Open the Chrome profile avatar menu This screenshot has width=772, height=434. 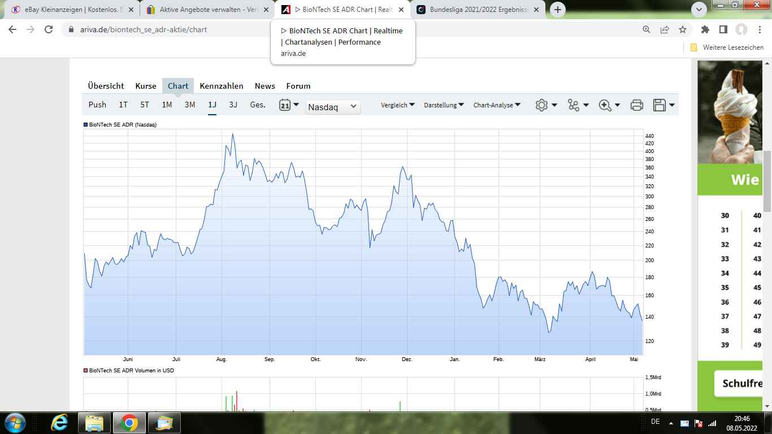coord(741,29)
